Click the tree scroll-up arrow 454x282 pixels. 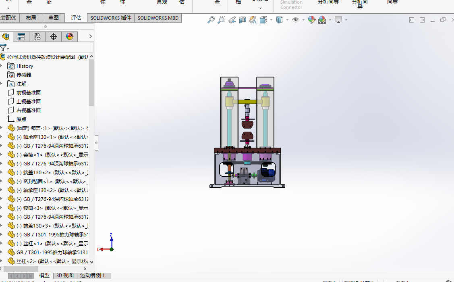pyautogui.click(x=91, y=56)
